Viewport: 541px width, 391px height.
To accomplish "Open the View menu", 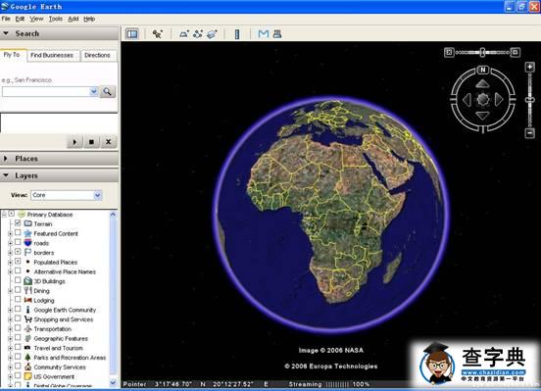I will 36,19.
